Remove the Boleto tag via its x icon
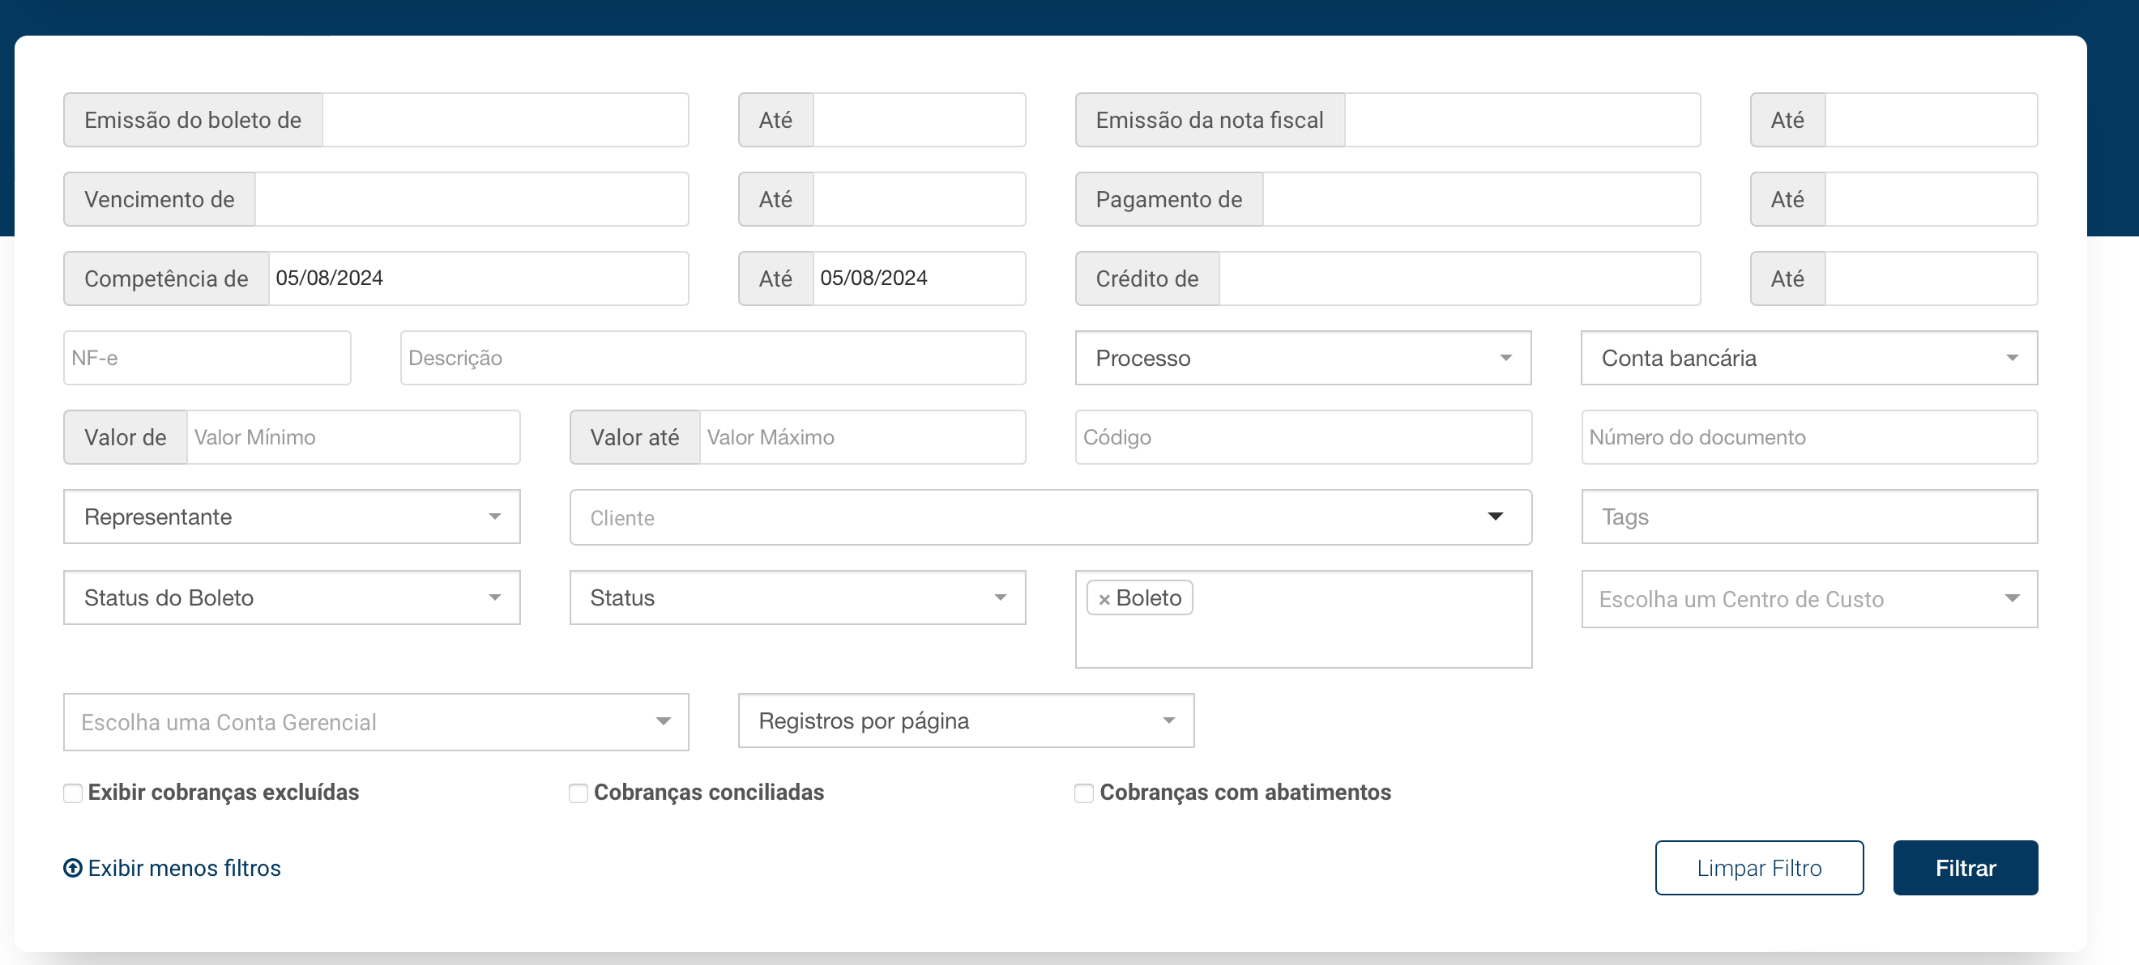Viewport: 2139px width, 965px height. (x=1104, y=599)
